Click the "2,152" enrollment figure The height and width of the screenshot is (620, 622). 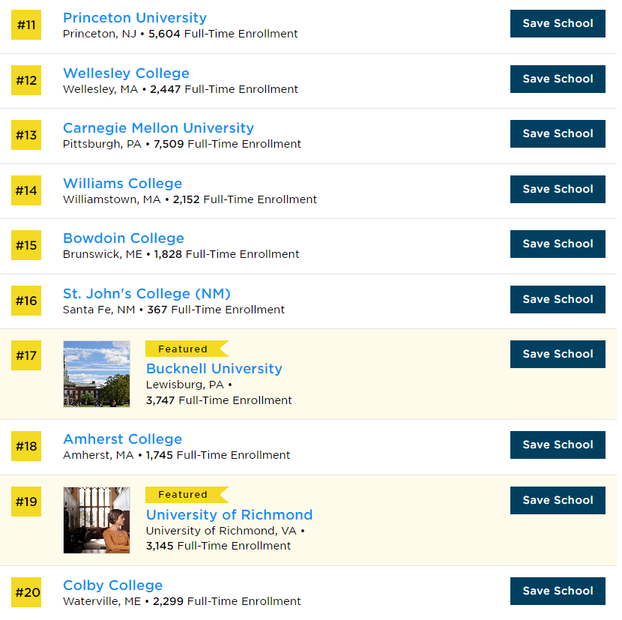pyautogui.click(x=186, y=199)
